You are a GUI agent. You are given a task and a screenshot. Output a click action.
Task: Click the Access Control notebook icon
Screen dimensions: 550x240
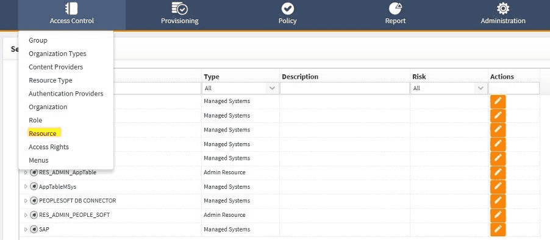click(x=71, y=9)
